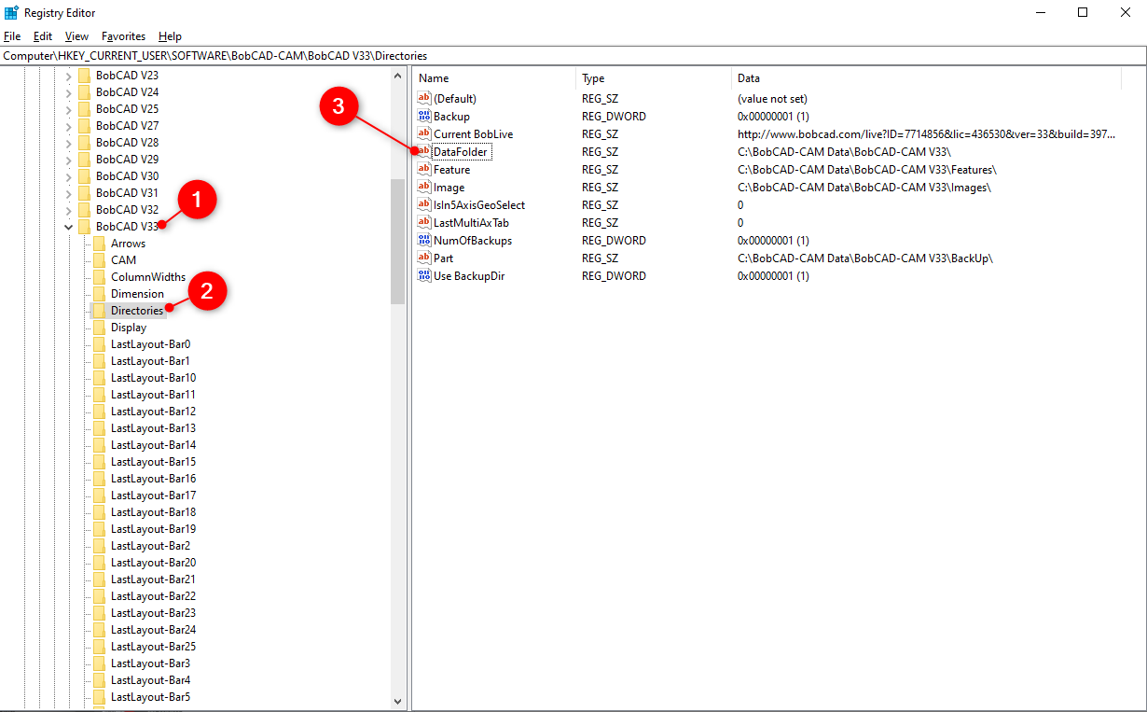
Task: Open the Favorites menu
Action: [x=124, y=36]
